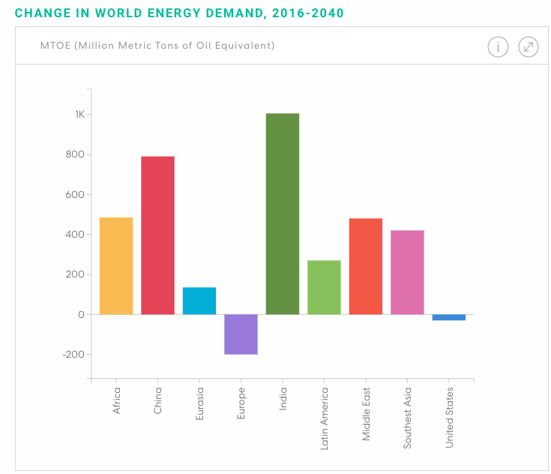Click the small blue United States bar
551x474 pixels.
click(x=449, y=317)
